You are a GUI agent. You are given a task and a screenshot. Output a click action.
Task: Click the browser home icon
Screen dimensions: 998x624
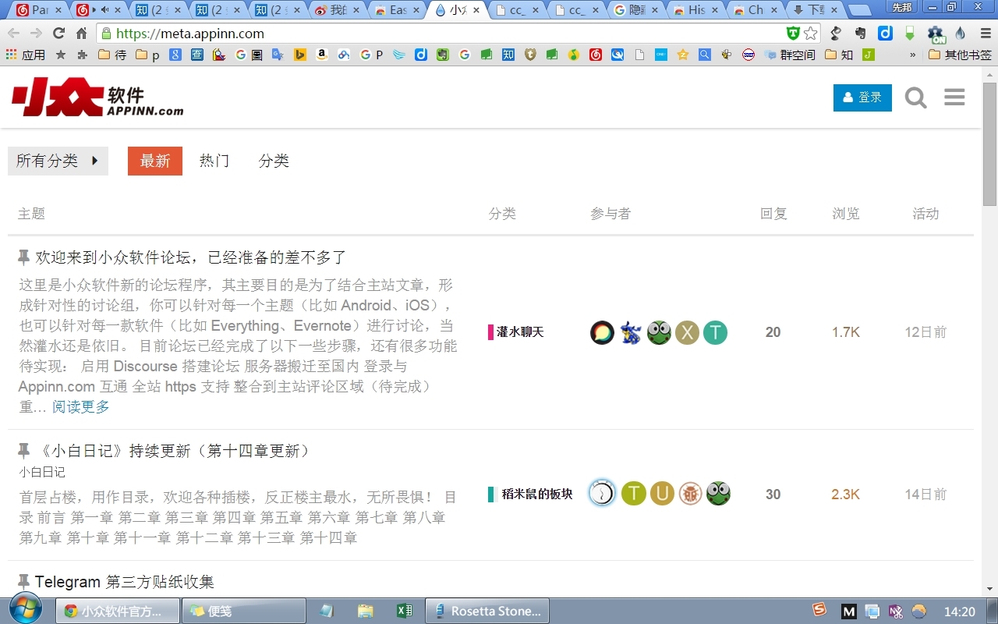pos(81,34)
